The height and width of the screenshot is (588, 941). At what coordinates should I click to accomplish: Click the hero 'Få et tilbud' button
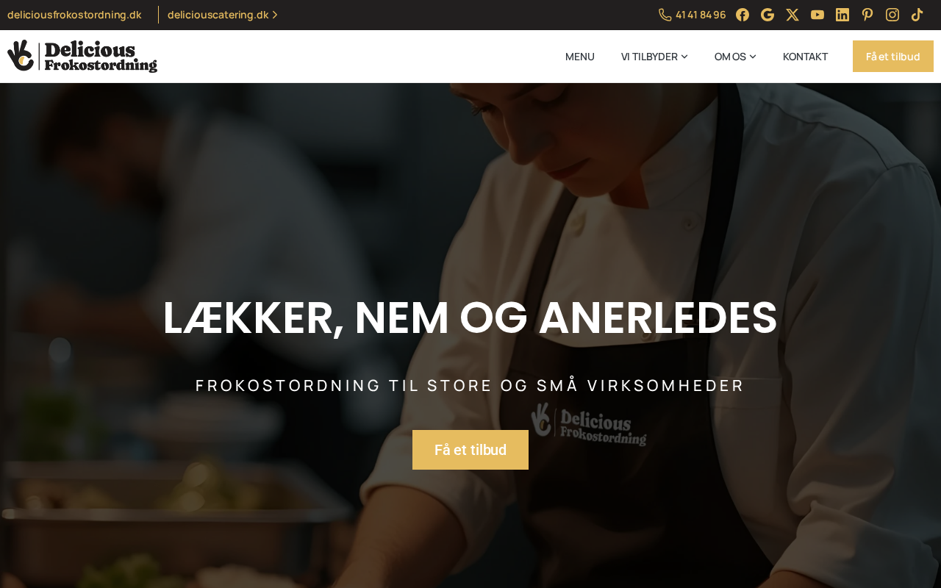coord(470,450)
